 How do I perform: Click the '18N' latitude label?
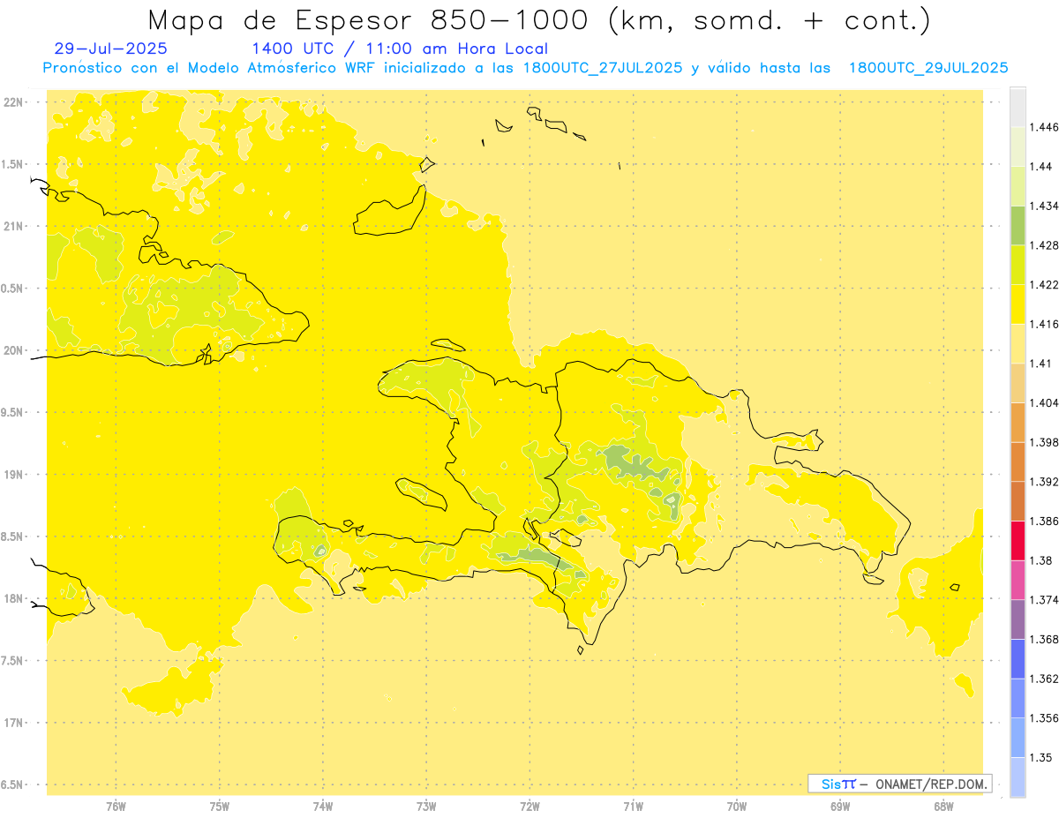(x=13, y=598)
